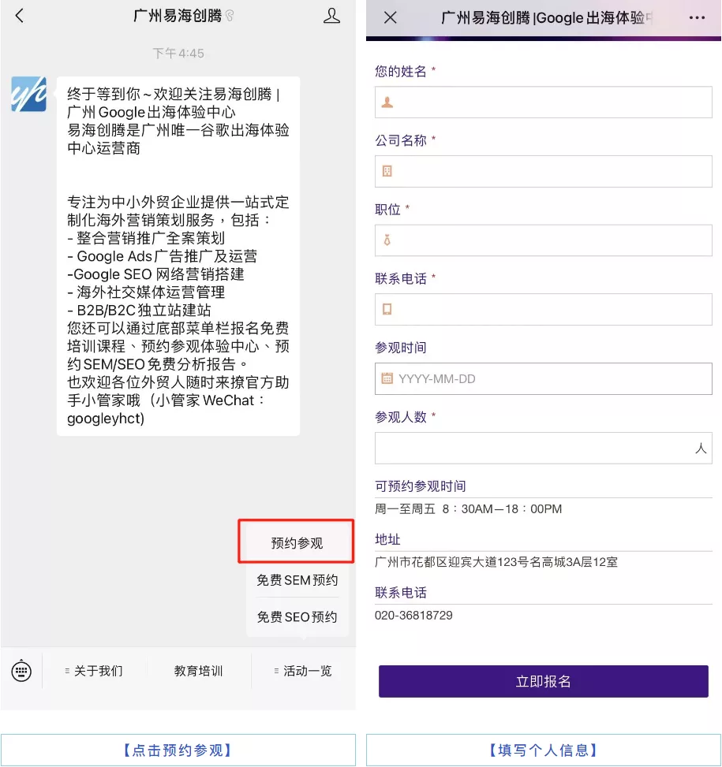This screenshot has height=767, width=722.
Task: Tap the yh logo avatar in chat
Action: coord(29,94)
